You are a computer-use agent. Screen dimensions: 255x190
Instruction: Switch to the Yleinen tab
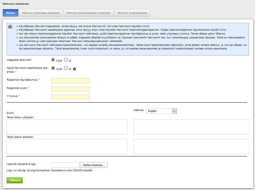coord(11,13)
